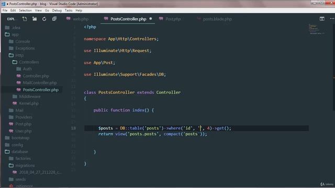Click 'PostsController' in the class declaration
This screenshot has height=188, width=335.
(116, 92)
